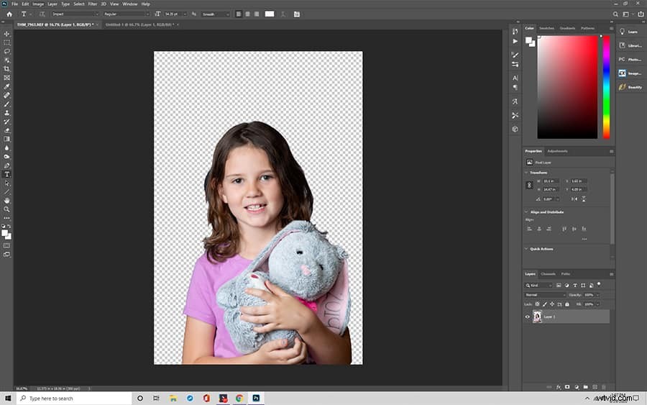Flip horizontal in Transform section
Screen dimensions: 647x405
click(574, 199)
